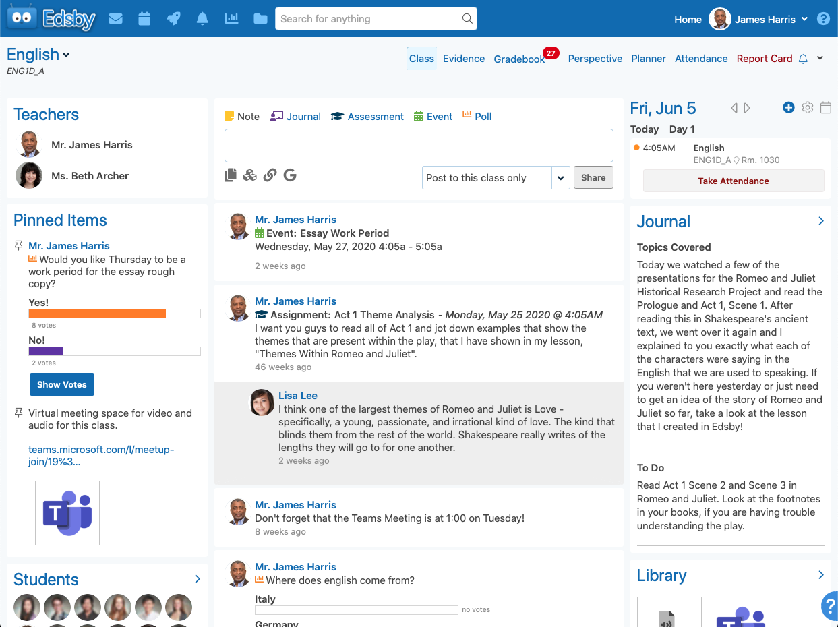
Task: Click the rocket launch icon
Action: [x=173, y=19]
